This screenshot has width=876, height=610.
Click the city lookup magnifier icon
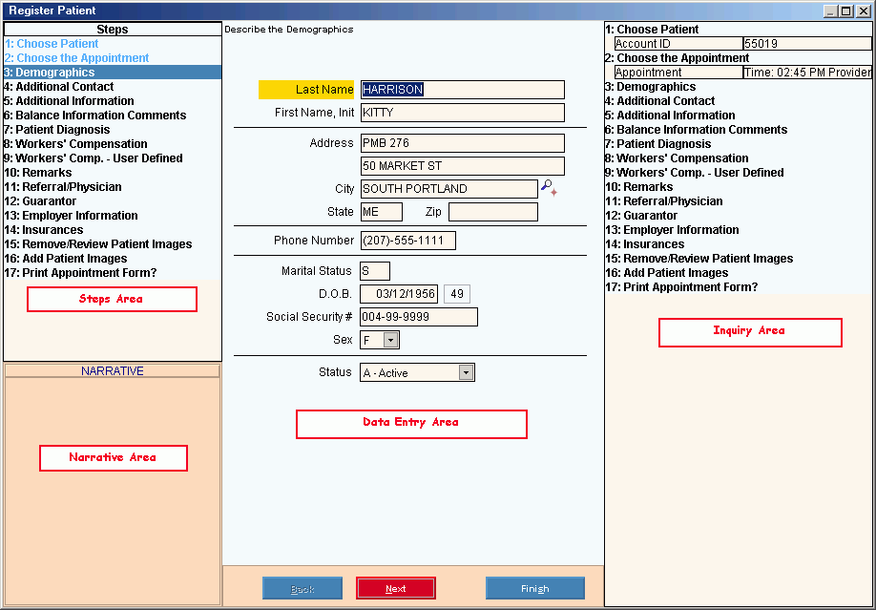(x=548, y=188)
